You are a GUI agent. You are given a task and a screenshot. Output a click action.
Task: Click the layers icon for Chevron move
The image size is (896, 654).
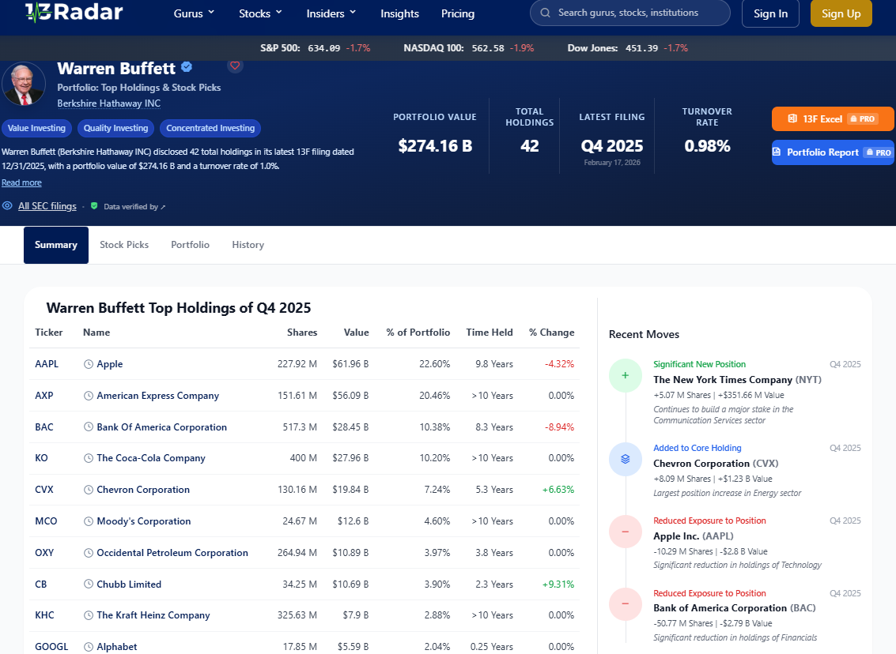625,459
